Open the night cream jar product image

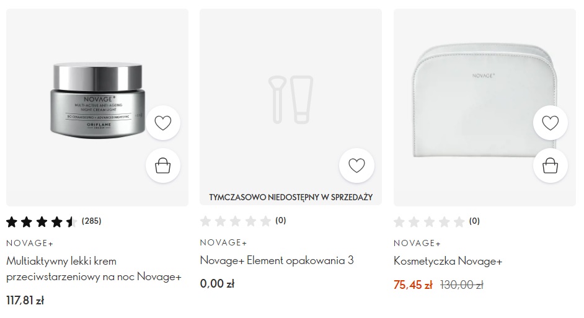pos(97,100)
